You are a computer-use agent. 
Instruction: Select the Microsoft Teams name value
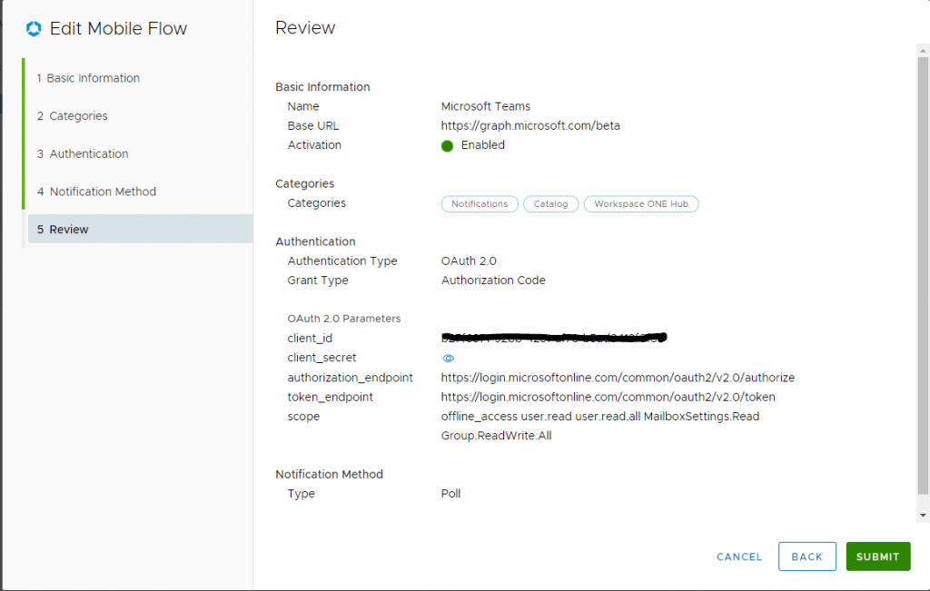[x=486, y=106]
